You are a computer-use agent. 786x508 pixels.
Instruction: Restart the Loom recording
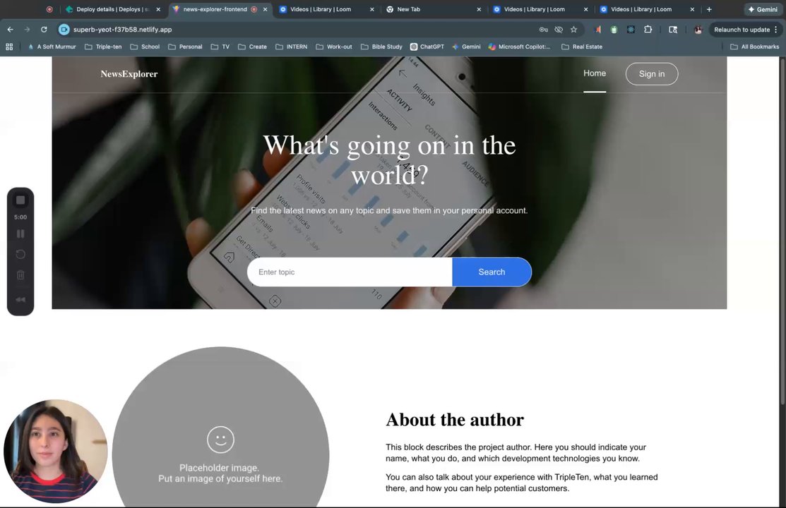click(20, 255)
